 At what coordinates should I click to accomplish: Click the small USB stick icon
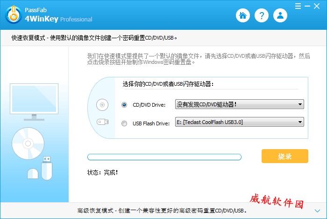pos(102,122)
